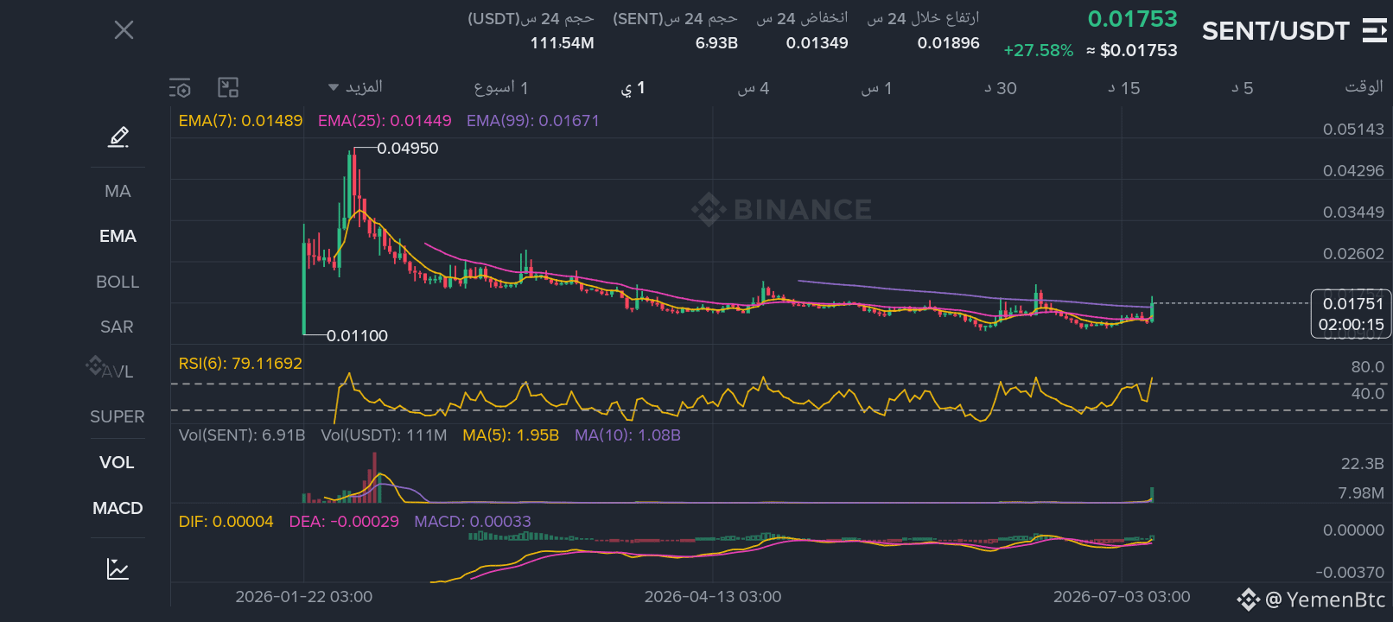
Task: Click the 22.3B volume axis label
Action: tap(1362, 464)
